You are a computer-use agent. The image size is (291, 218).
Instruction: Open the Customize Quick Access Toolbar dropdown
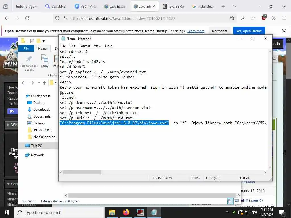(43, 41)
